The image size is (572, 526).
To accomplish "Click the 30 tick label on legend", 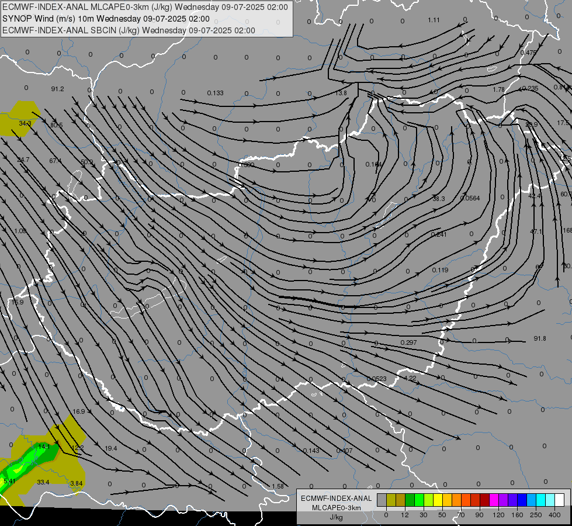I will pyautogui.click(x=423, y=515).
